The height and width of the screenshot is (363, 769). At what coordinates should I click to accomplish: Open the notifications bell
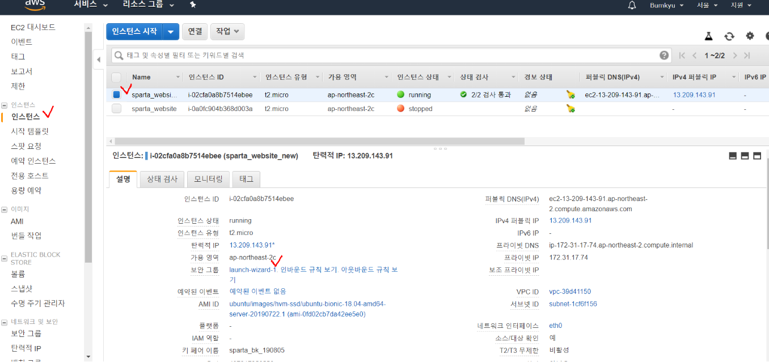click(632, 5)
